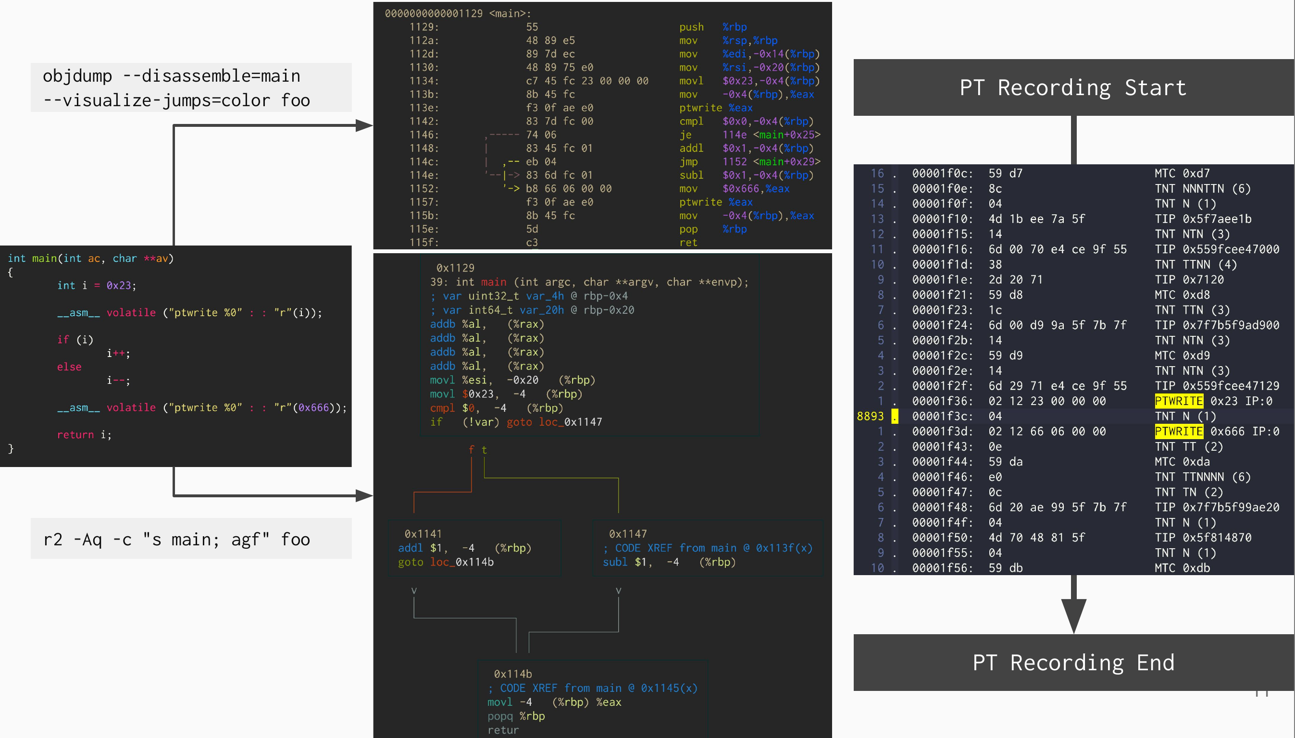Select the 0x1141 addl graph node
The height and width of the screenshot is (738, 1295).
pos(474,548)
